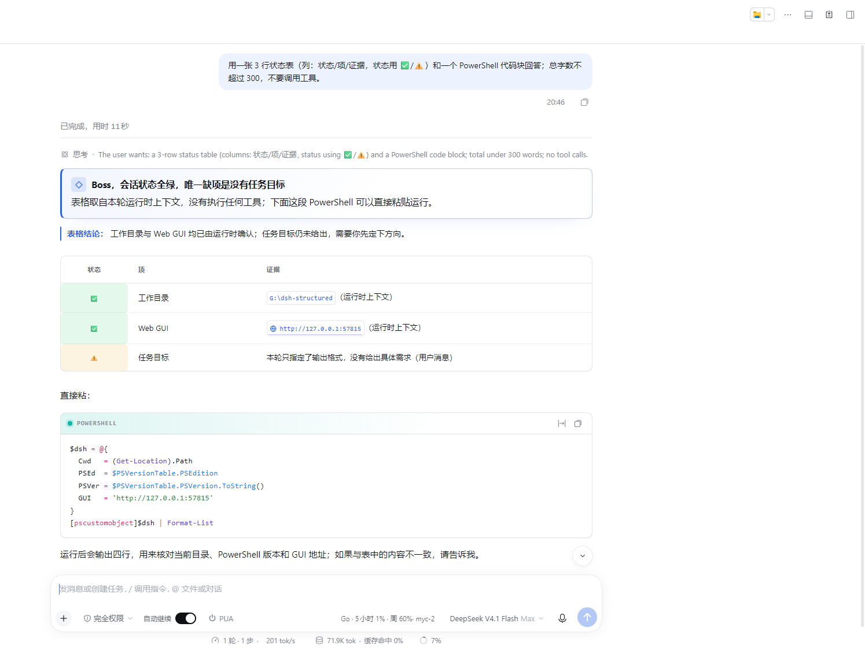Click the 任务目标 table cell
The width and height of the screenshot is (865, 649).
153,357
